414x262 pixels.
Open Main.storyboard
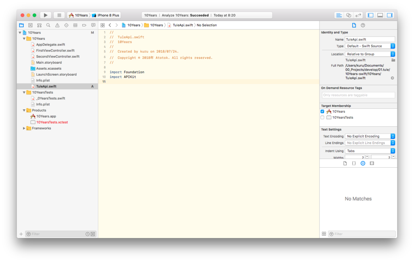point(49,62)
